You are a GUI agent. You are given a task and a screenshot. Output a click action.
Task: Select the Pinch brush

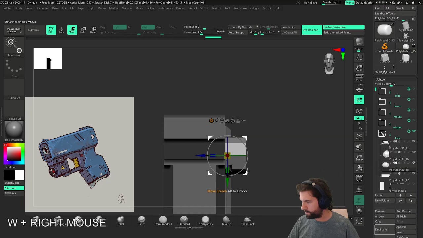[142, 221]
